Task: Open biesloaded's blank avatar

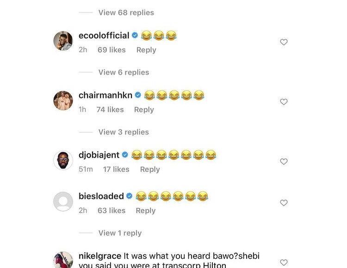Action: click(63, 201)
